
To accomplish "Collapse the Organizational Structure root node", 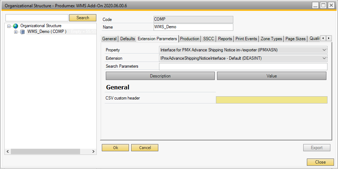I will coord(9,26).
